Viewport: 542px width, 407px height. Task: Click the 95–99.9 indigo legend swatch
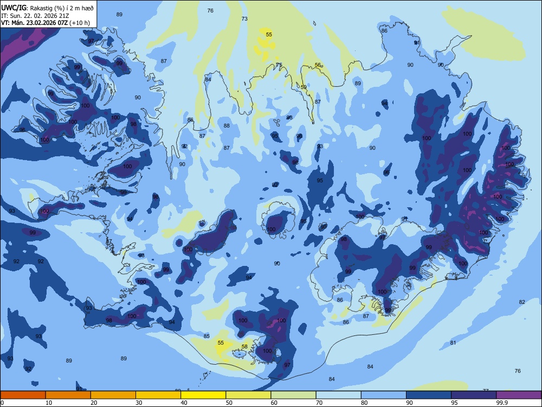[474, 395]
